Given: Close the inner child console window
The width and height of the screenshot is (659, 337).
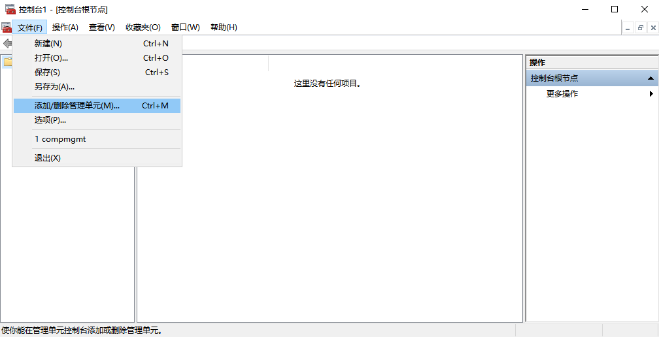Looking at the screenshot, I should click(x=652, y=27).
